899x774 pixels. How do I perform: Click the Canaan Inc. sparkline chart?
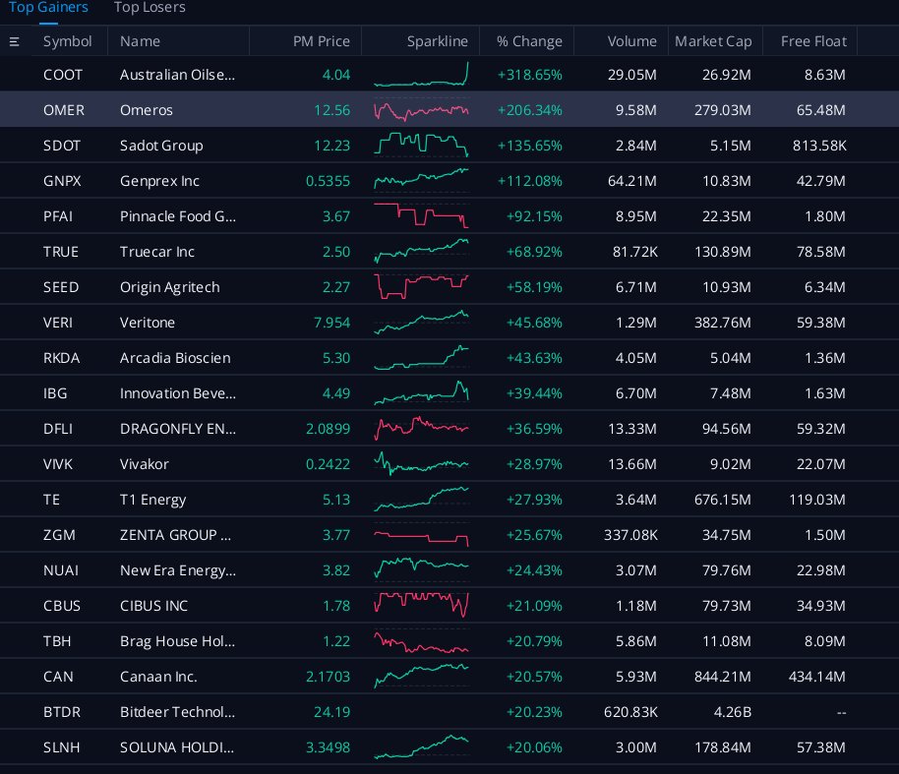click(421, 676)
